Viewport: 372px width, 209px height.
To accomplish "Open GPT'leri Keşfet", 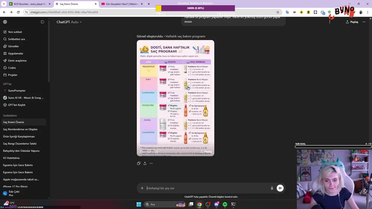I will click(x=23, y=105).
